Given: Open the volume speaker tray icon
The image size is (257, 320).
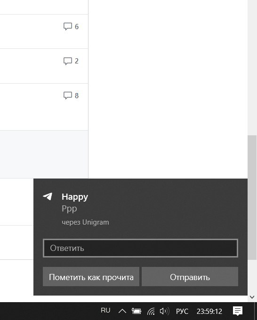Looking at the screenshot, I should pos(165,311).
